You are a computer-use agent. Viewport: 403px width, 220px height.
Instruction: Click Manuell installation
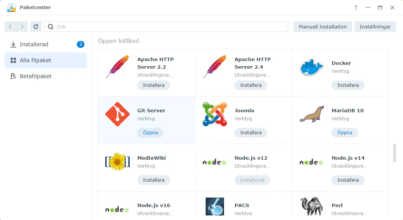point(322,27)
